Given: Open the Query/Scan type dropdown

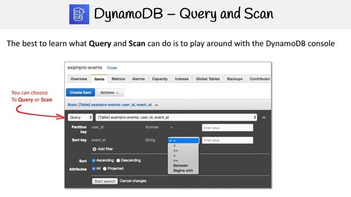Looking at the screenshot, I should (x=81, y=117).
